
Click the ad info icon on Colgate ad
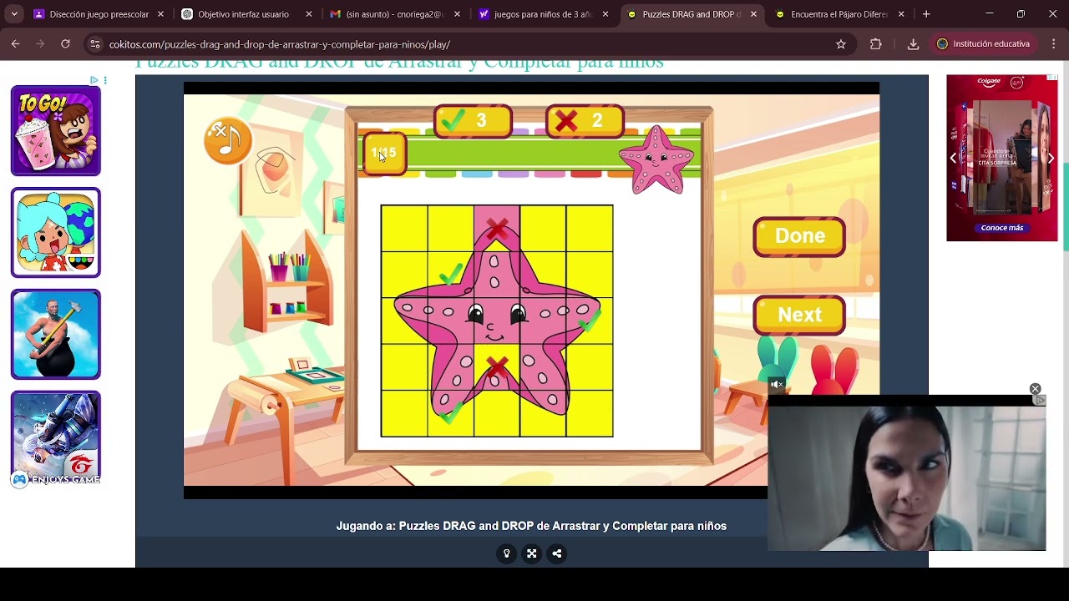(x=1052, y=78)
